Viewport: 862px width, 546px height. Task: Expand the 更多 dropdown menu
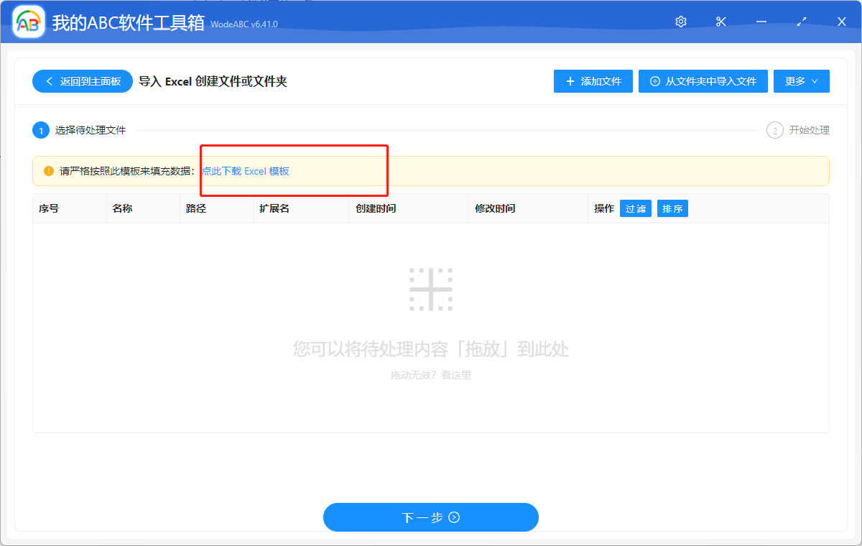click(801, 81)
